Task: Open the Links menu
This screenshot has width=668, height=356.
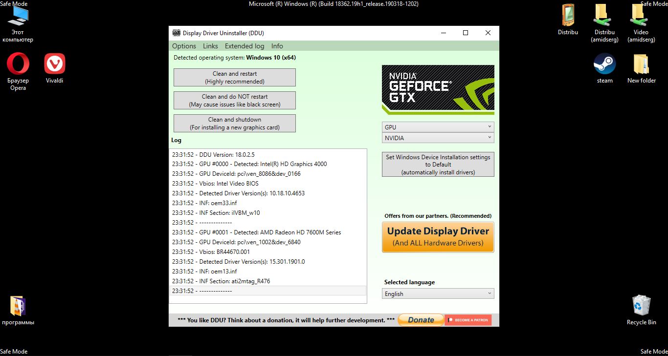Action: [210, 46]
